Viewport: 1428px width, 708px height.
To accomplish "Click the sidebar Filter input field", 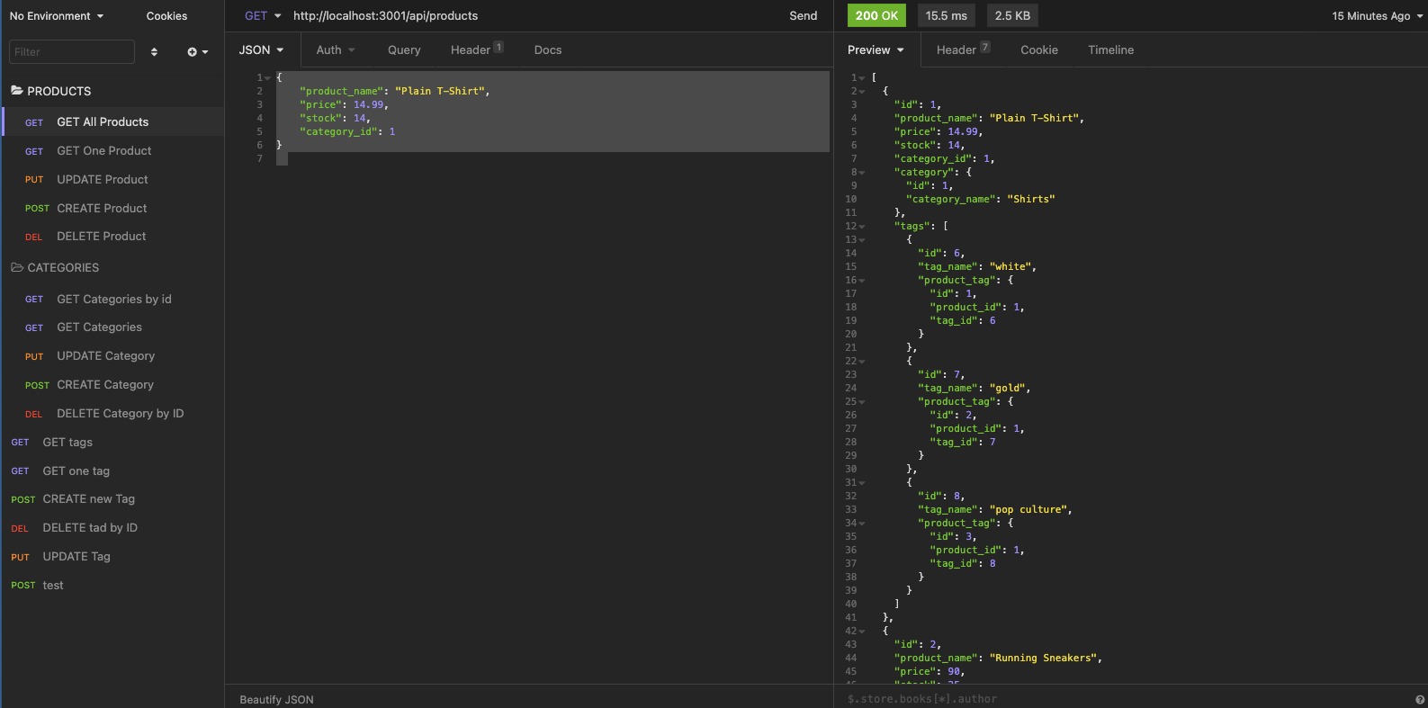I will click(x=72, y=52).
